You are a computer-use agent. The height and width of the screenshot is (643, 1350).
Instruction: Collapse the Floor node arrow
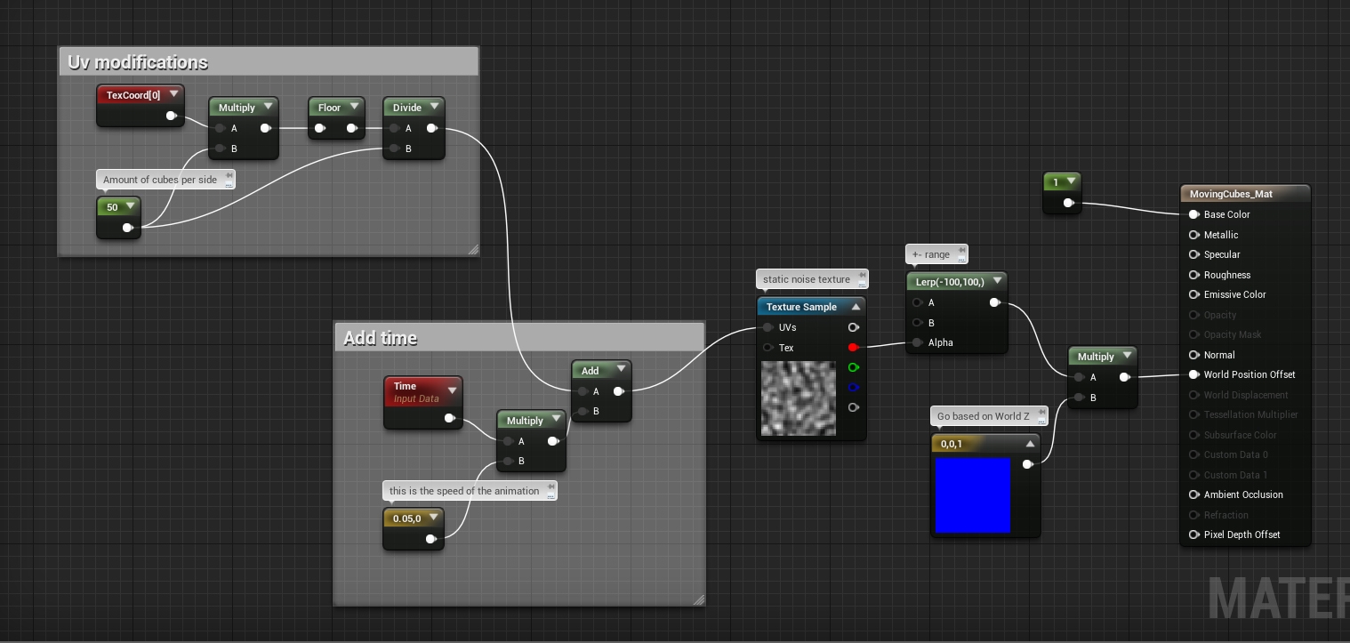pos(354,107)
